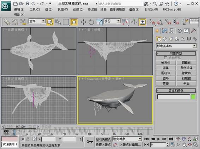Toggle Angle Snap
The width and height of the screenshot is (200, 149).
(160, 22)
